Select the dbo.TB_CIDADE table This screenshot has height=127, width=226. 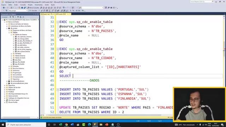point(20,62)
